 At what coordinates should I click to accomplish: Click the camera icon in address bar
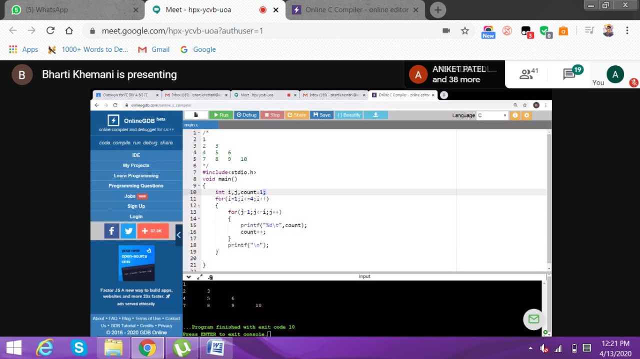pos(446,30)
